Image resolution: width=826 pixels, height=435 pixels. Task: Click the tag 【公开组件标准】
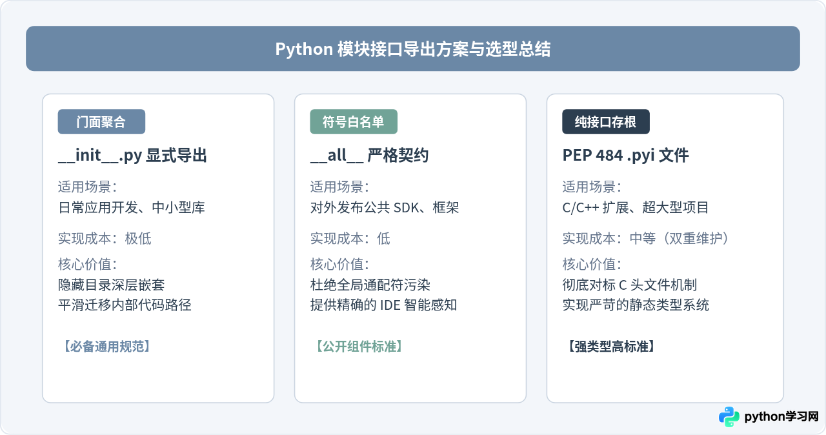pyautogui.click(x=359, y=347)
